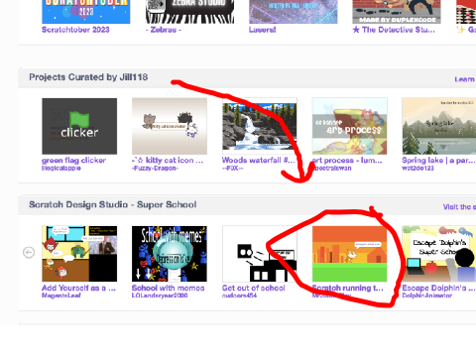
Task: Click Visit the studio link for Super School
Action: [x=459, y=207]
